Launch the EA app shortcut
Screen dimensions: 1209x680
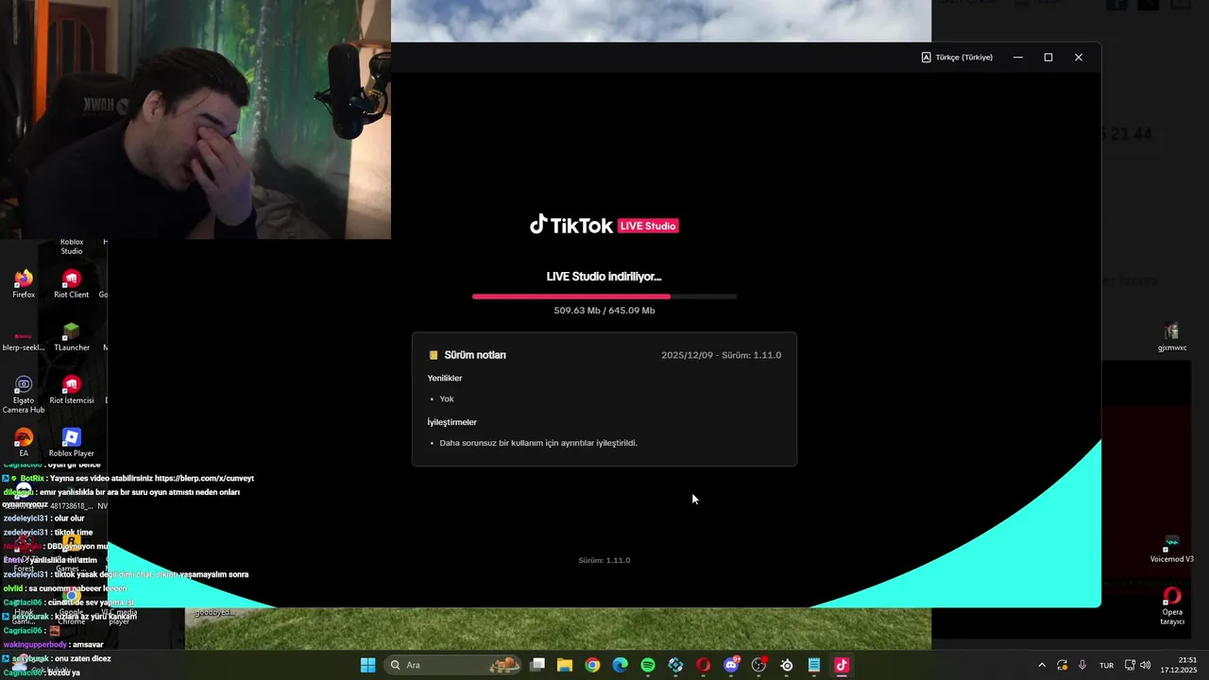(24, 442)
